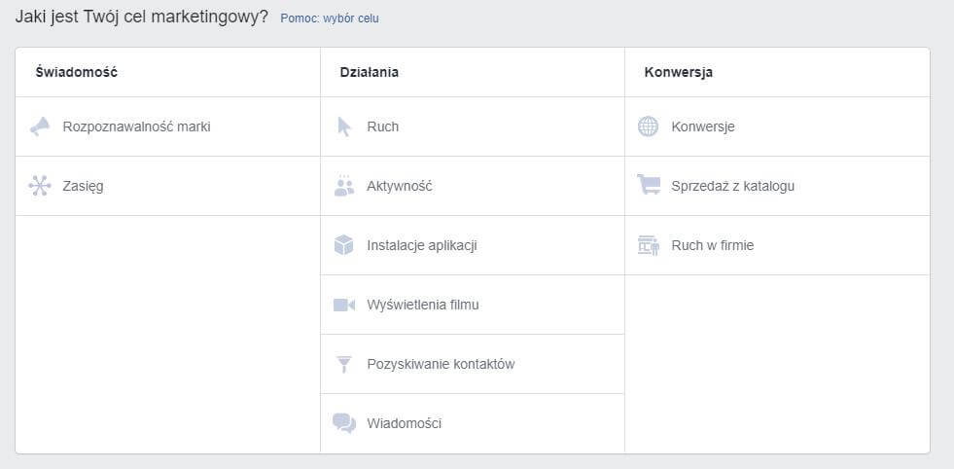This screenshot has width=954, height=469.
Task: Choose 'Pozyskiwanie kontaktów' objective
Action: coord(441,364)
